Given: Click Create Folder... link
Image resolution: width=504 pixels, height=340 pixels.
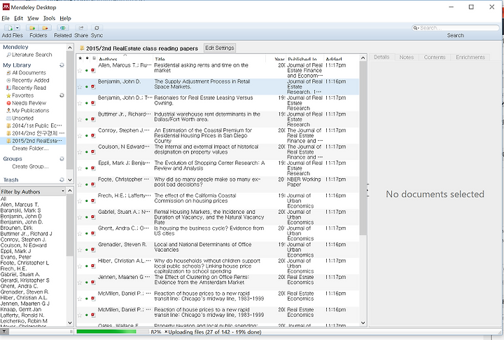Looking at the screenshot, I should point(30,149).
